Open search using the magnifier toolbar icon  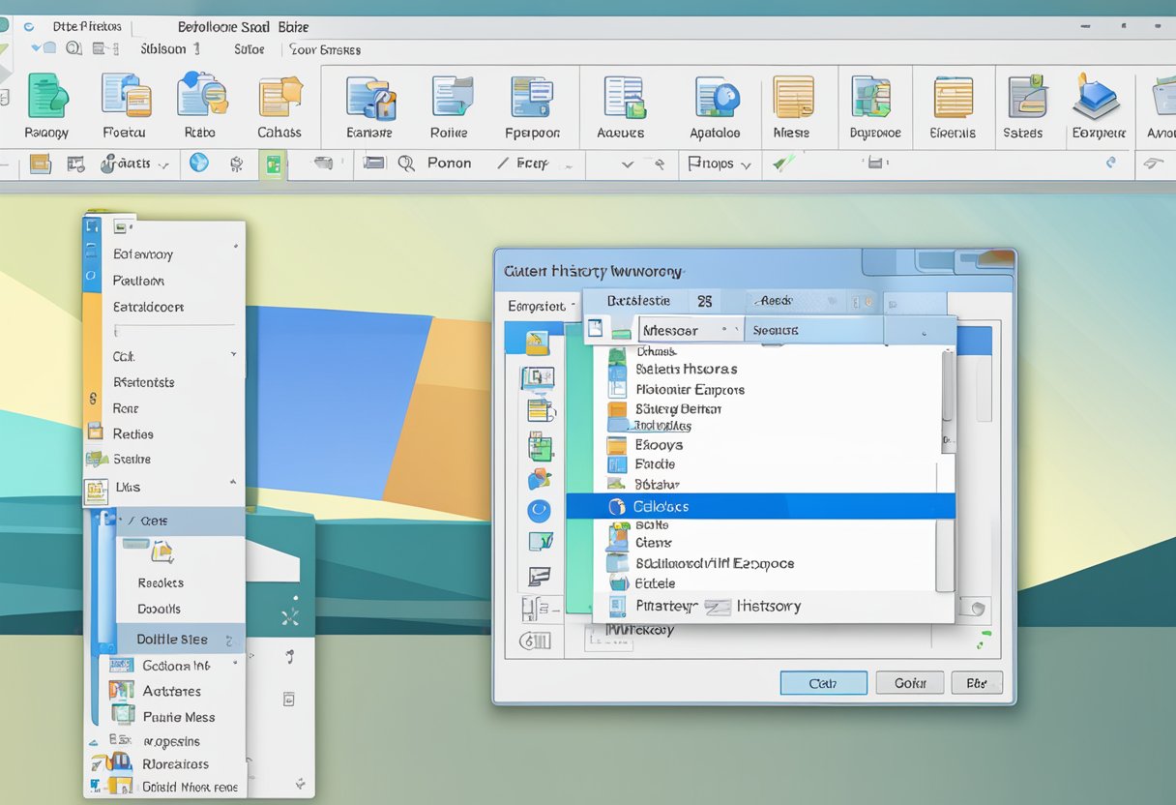pyautogui.click(x=407, y=164)
